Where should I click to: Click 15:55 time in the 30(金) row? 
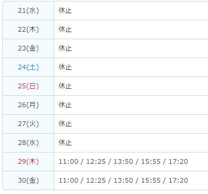coord(151,180)
